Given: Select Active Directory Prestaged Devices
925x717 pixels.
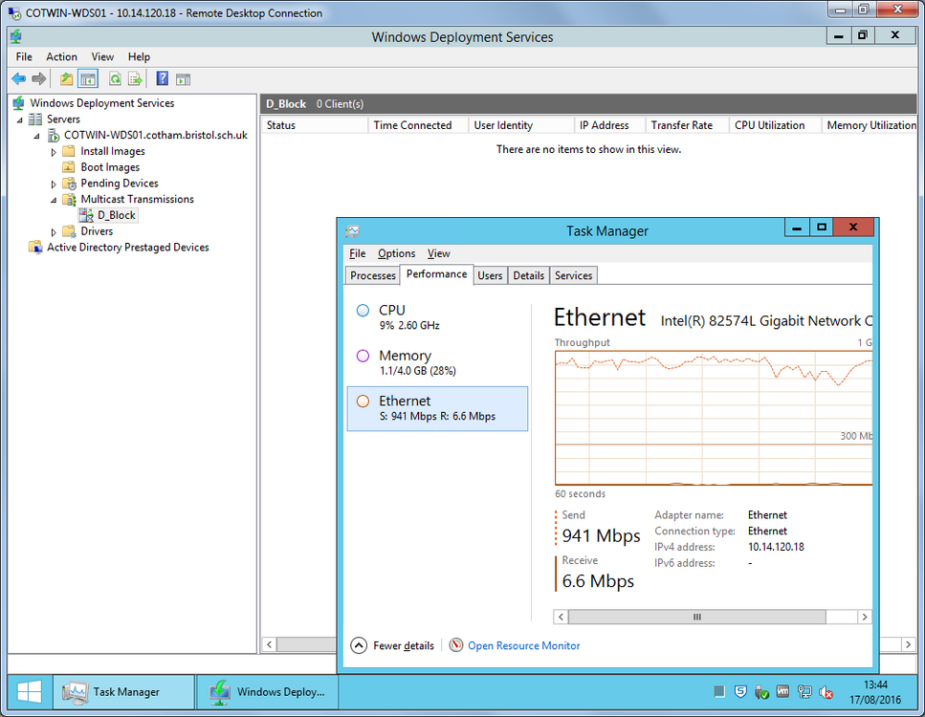Looking at the screenshot, I should [127, 247].
